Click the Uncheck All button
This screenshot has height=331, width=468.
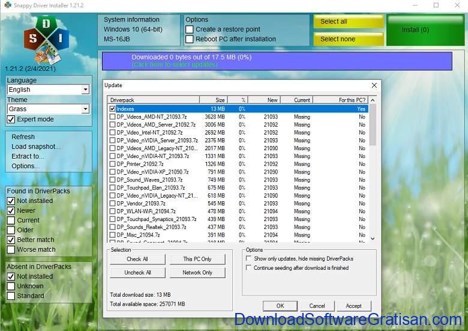137,273
